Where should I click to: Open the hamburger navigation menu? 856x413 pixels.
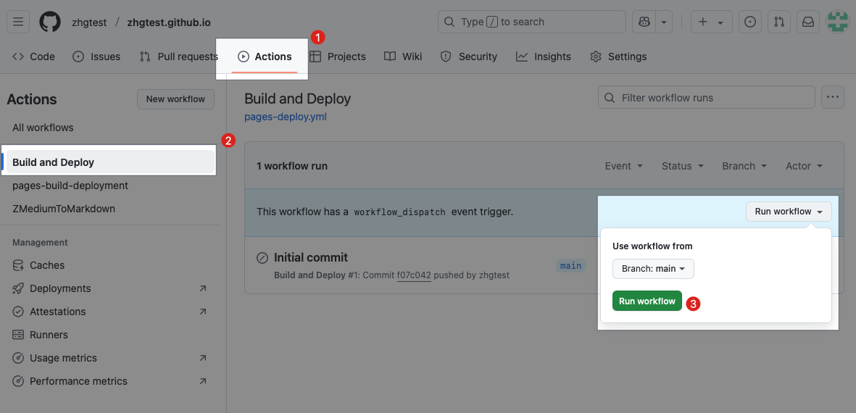18,22
